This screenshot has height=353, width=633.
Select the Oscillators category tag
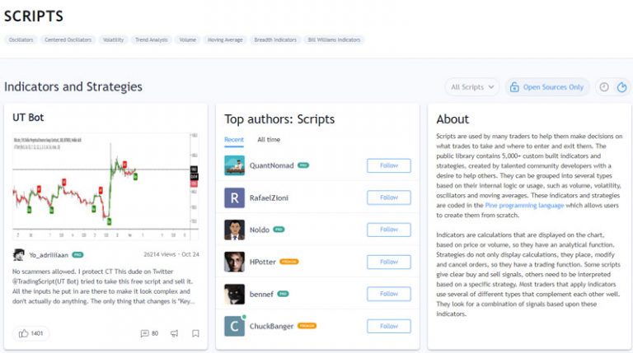click(x=21, y=39)
